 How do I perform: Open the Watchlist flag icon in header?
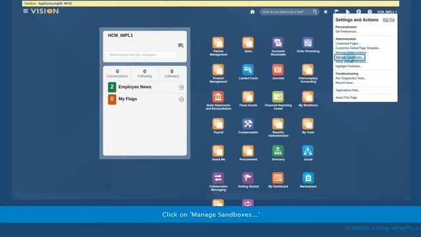336,12
